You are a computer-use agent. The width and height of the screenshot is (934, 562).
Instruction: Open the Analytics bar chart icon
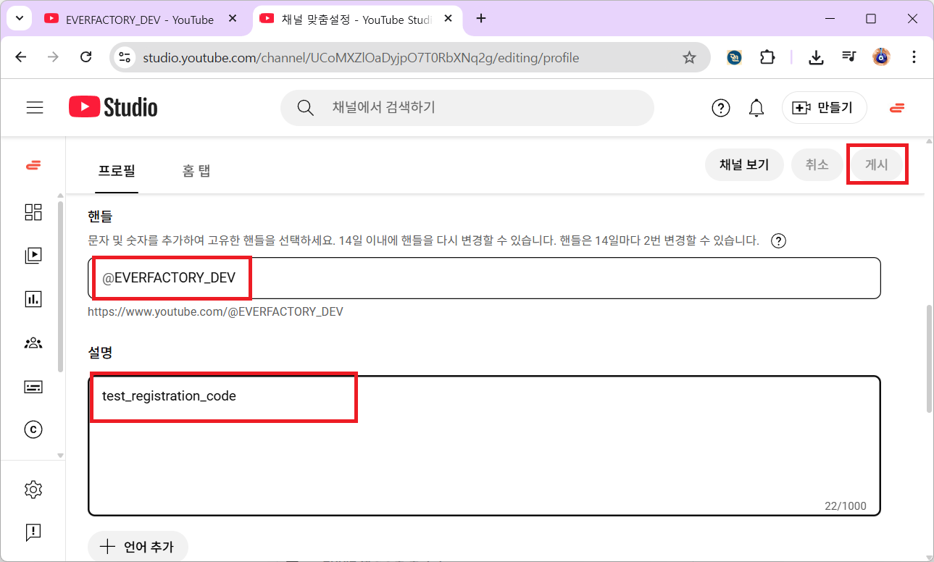[33, 299]
